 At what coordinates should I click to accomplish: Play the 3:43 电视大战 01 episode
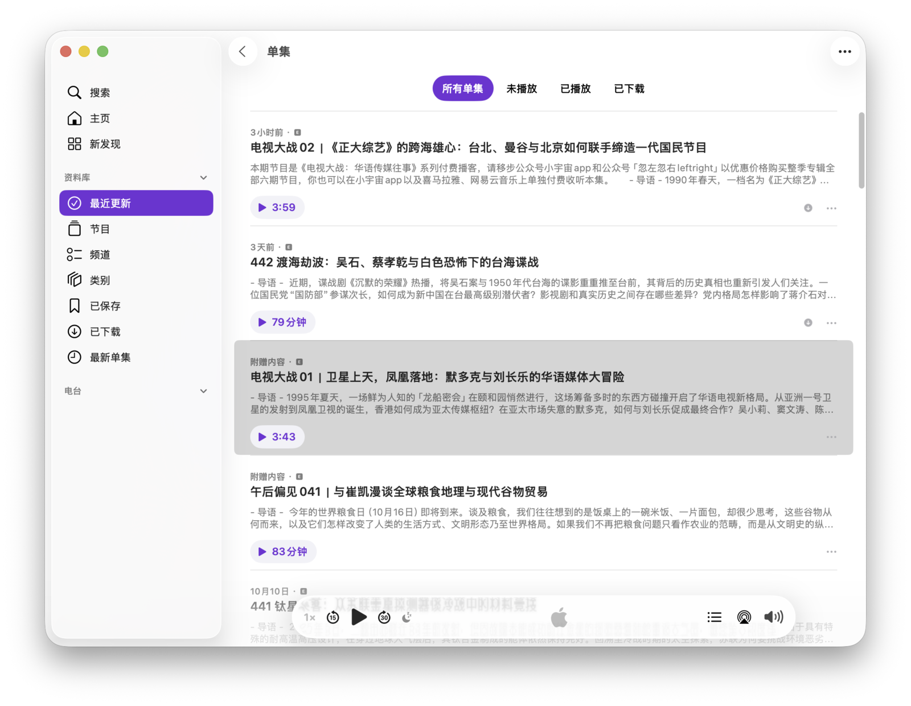coord(277,437)
